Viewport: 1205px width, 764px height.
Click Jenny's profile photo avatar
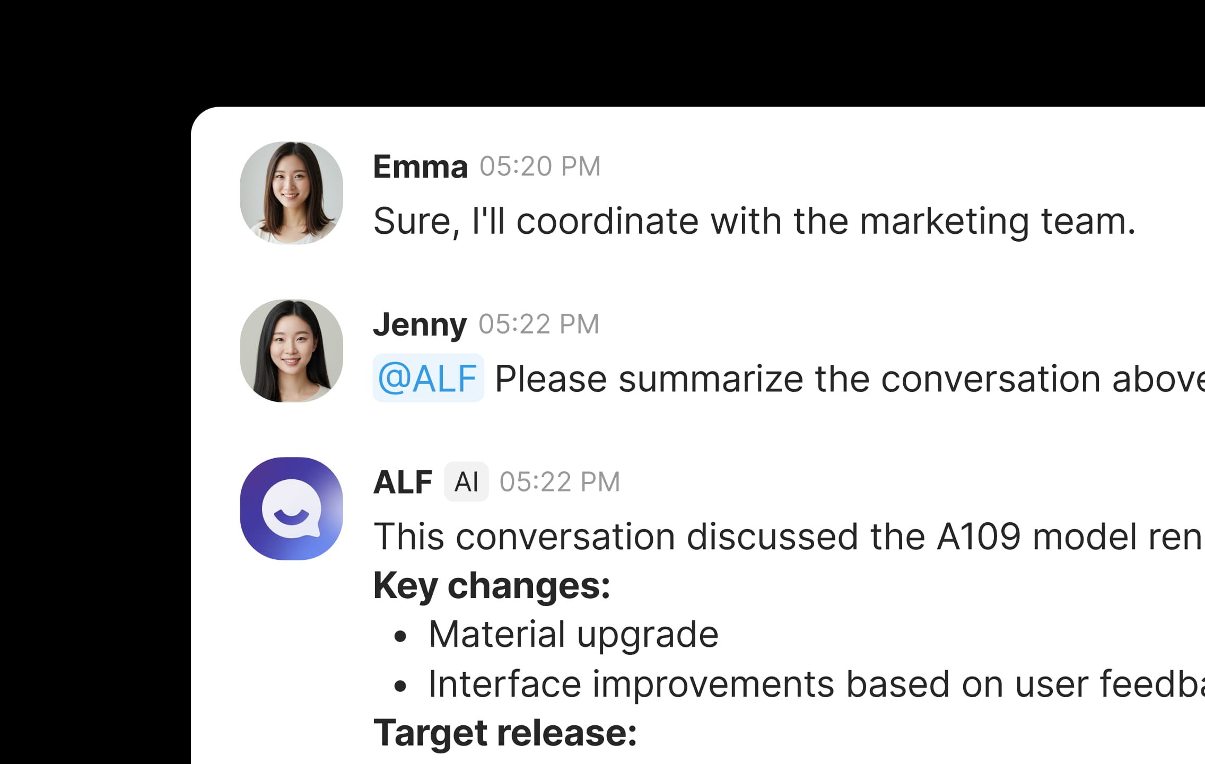(291, 350)
